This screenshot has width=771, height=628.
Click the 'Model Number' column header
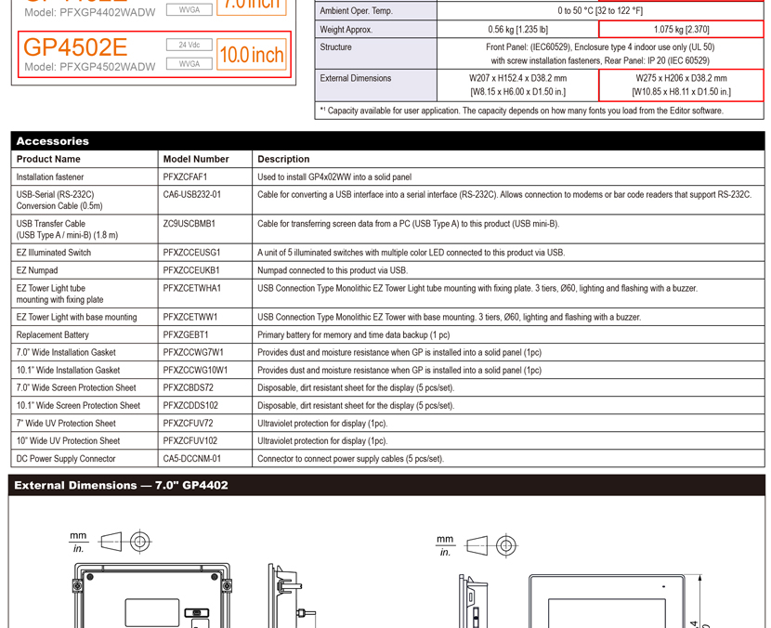(x=196, y=159)
